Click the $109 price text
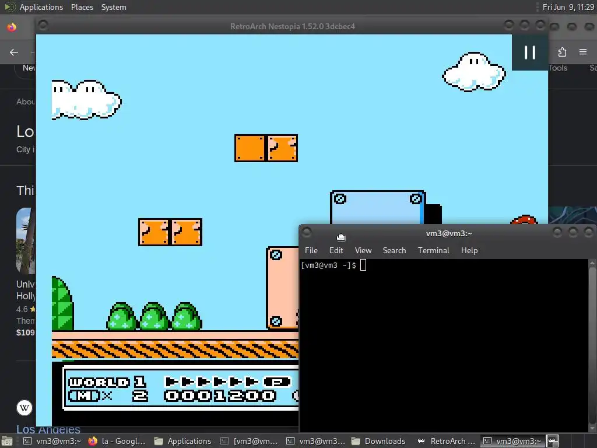 tap(26, 332)
